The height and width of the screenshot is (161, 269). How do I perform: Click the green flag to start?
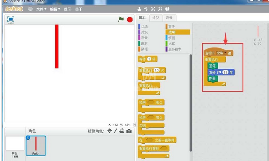[121, 19]
